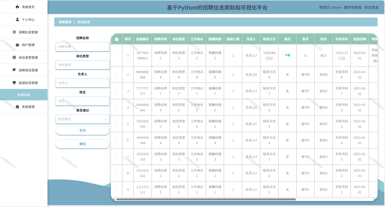The image size is (385, 207).
Task: Click 管理员 admin in the header
Action: (x=330, y=8)
